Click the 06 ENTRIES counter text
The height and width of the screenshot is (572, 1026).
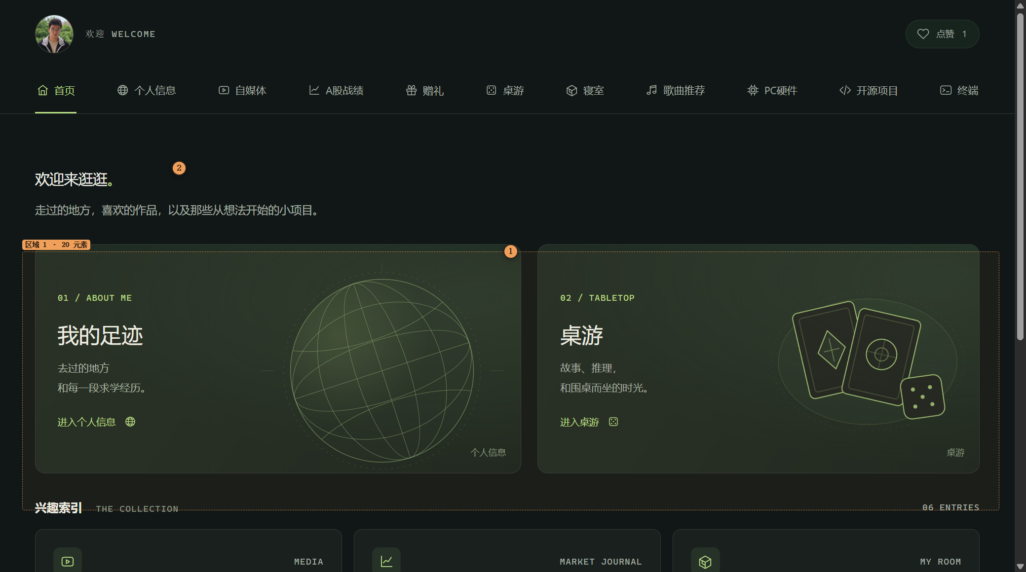[950, 507]
